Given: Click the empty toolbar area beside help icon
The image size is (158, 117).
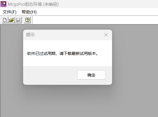Looking at the screenshot, I should 95,20.
